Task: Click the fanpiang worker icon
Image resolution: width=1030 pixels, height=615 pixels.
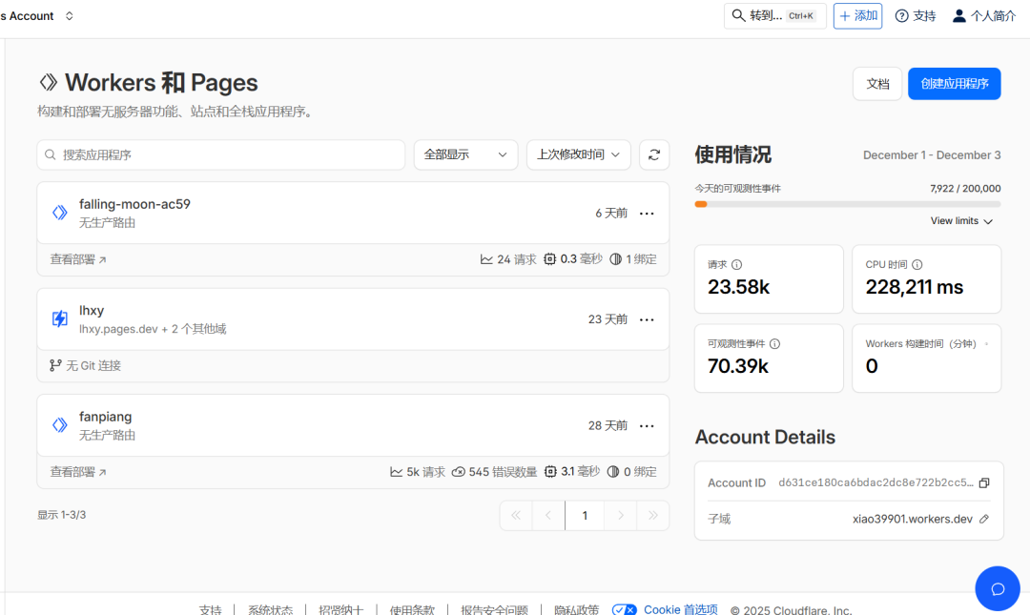Action: (60, 425)
